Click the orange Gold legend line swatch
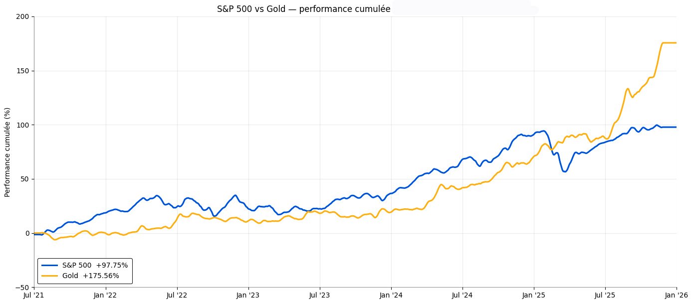 pos(50,276)
